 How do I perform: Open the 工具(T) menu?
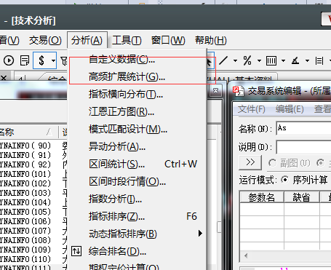pyautogui.click(x=127, y=40)
